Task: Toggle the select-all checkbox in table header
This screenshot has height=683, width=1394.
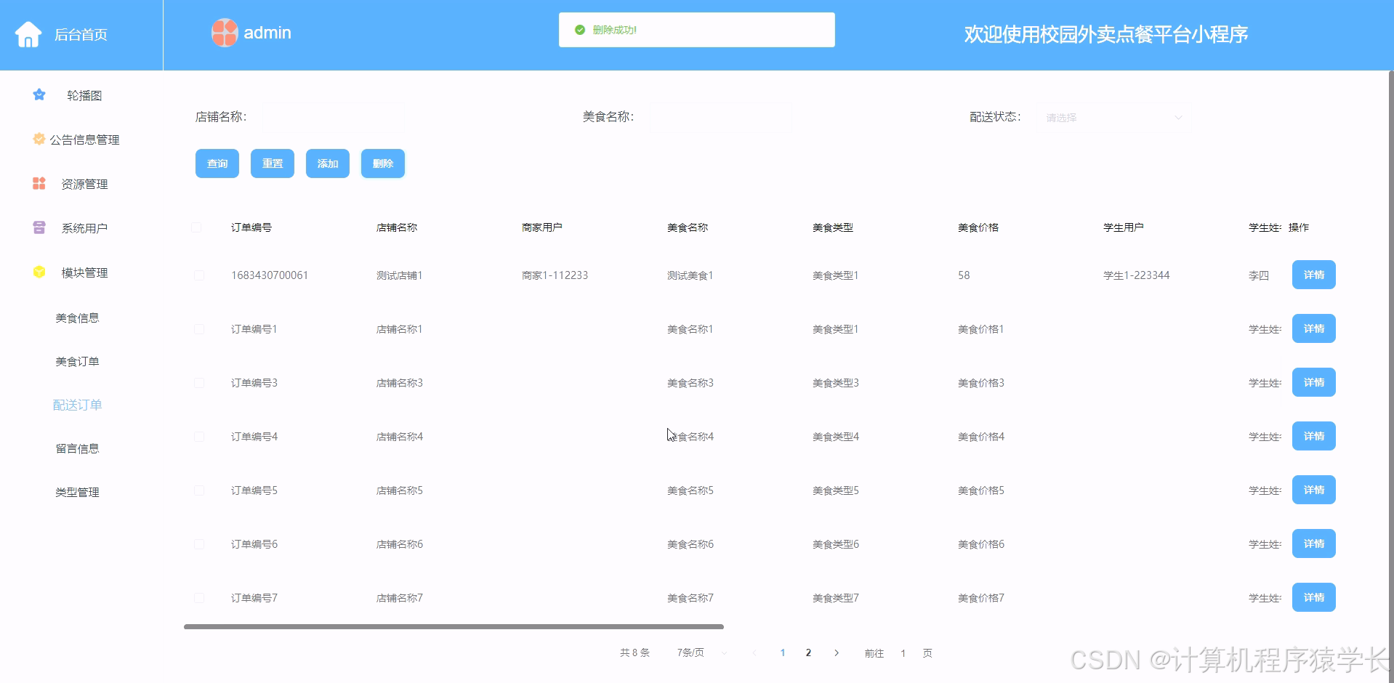Action: tap(196, 227)
